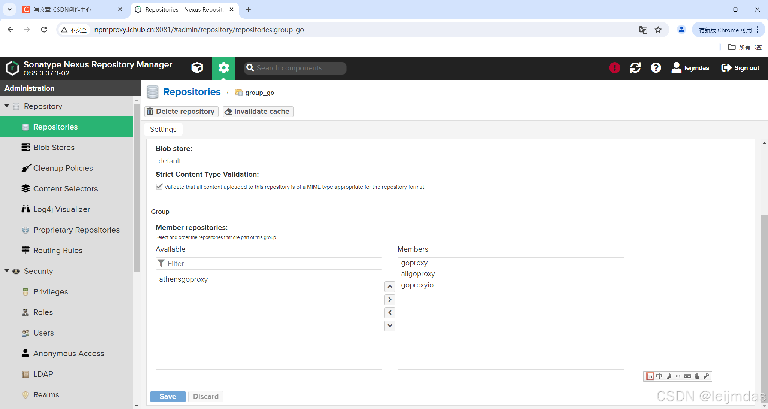The image size is (768, 409).
Task: Open the Browse cube icon
Action: coord(197,68)
